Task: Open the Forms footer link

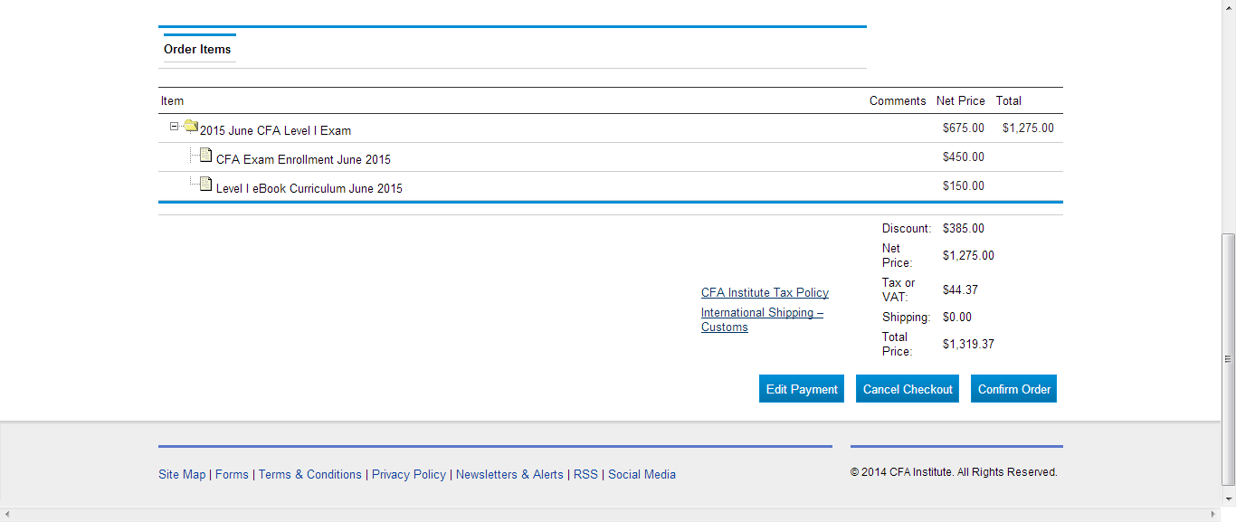Action: pos(232,474)
